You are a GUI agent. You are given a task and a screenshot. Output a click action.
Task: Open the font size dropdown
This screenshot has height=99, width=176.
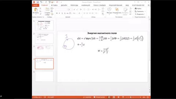coord(72,10)
